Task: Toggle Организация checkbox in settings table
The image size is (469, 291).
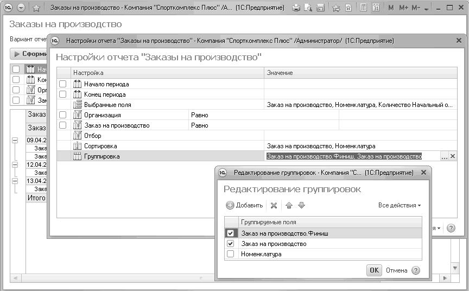Action: tap(62, 115)
